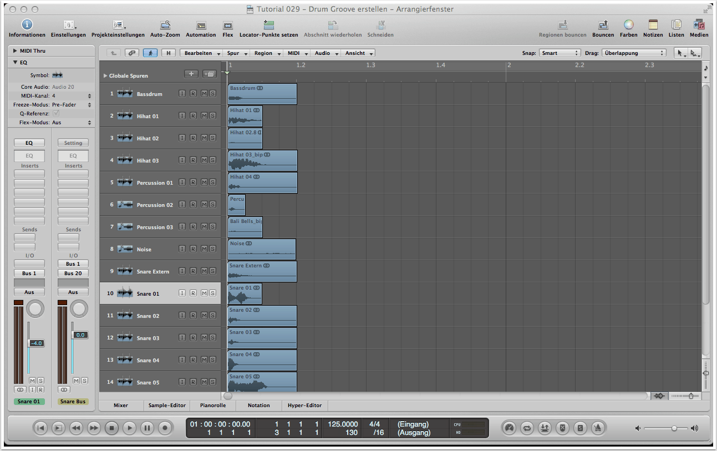Open the Notizen notes panel

pyautogui.click(x=653, y=26)
